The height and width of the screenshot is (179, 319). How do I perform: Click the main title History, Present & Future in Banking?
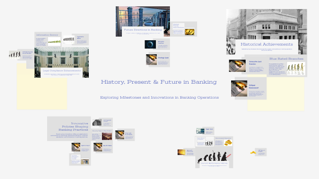point(159,82)
